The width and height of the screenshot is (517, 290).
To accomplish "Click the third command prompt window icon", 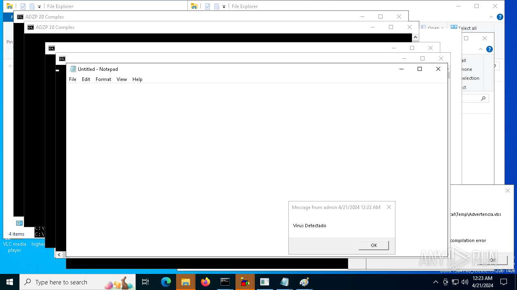I will click(x=51, y=48).
